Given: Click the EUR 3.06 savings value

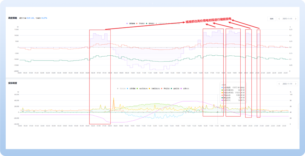Looking at the screenshot, I should pos(30,18).
